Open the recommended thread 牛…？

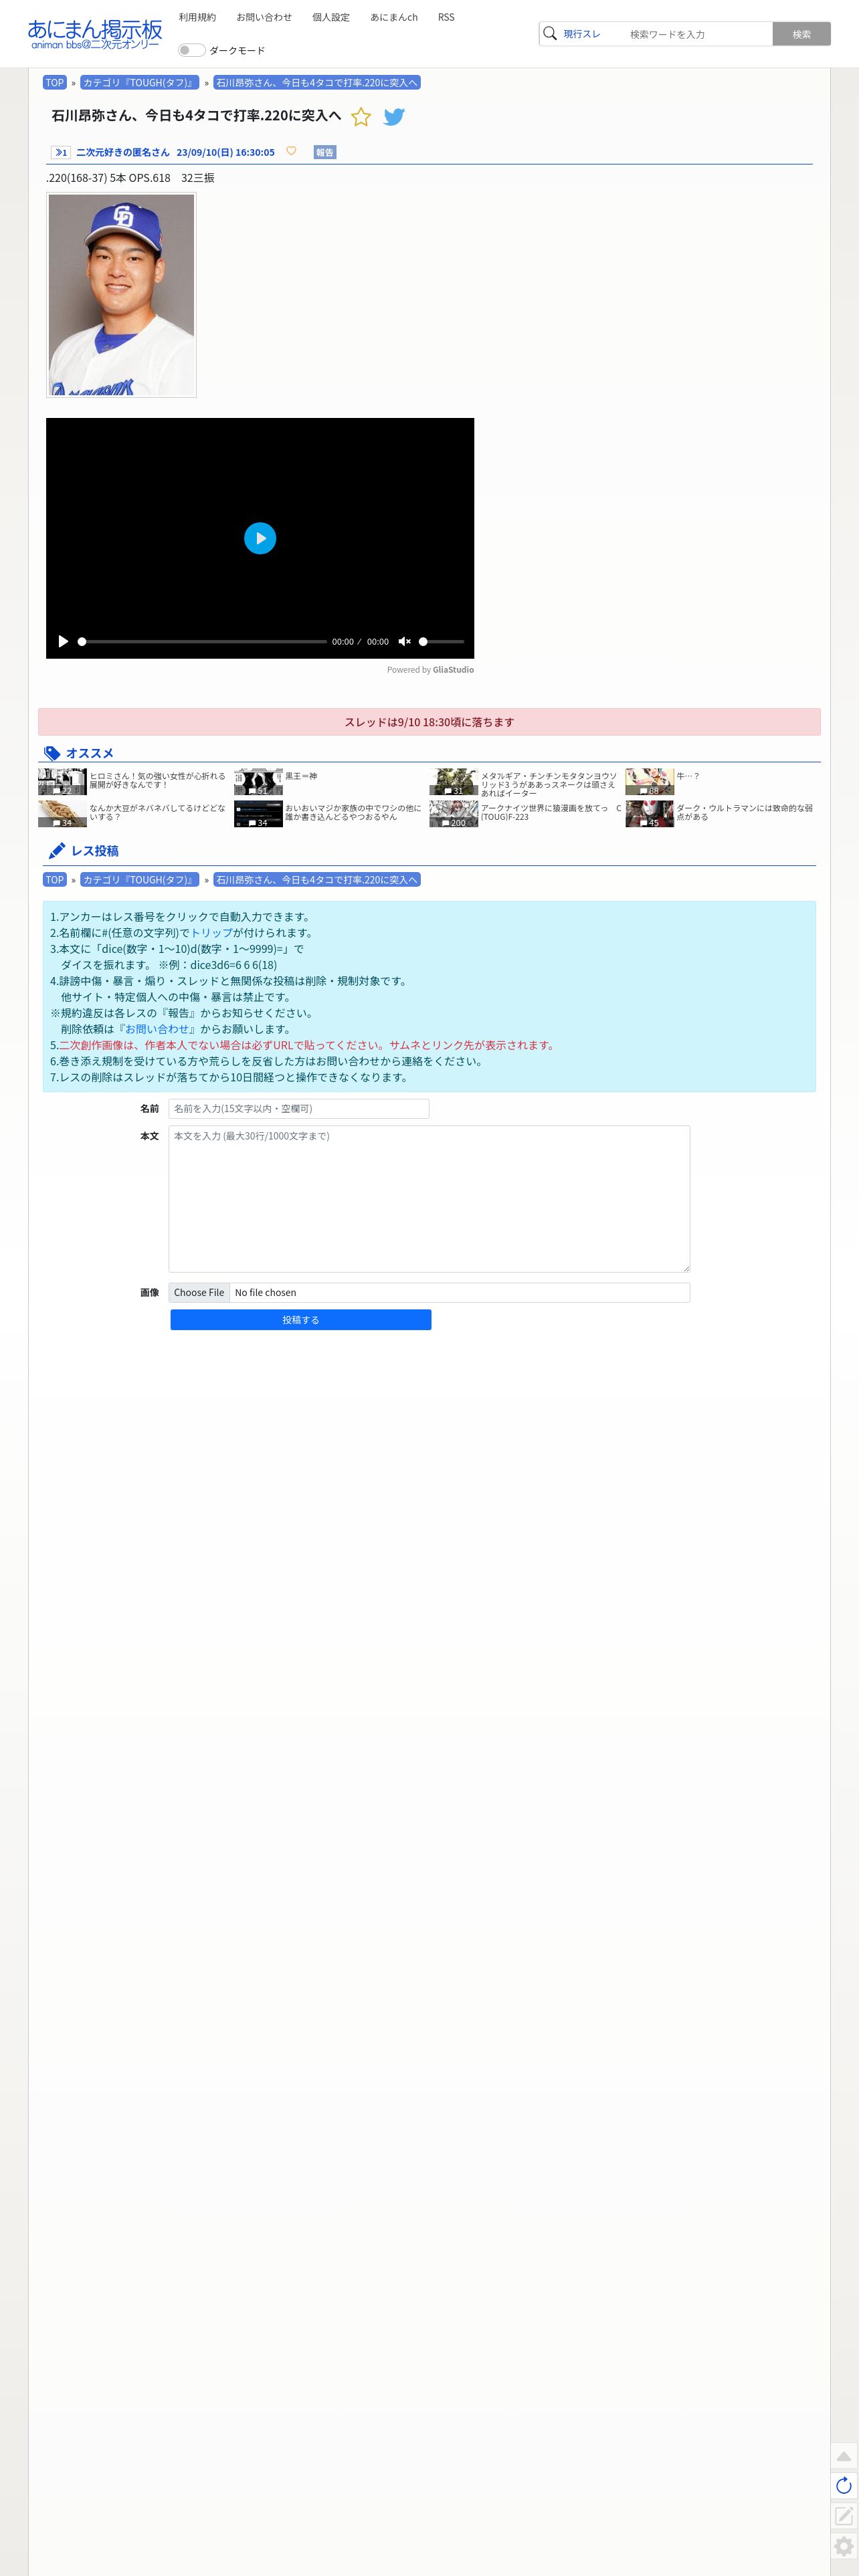tap(688, 776)
